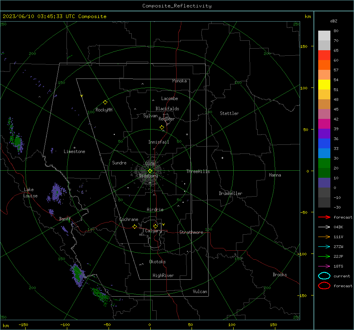Click the dBZ legend heading

[x=334, y=21]
